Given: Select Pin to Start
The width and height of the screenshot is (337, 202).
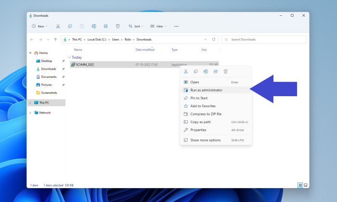Looking at the screenshot, I should coord(216,98).
